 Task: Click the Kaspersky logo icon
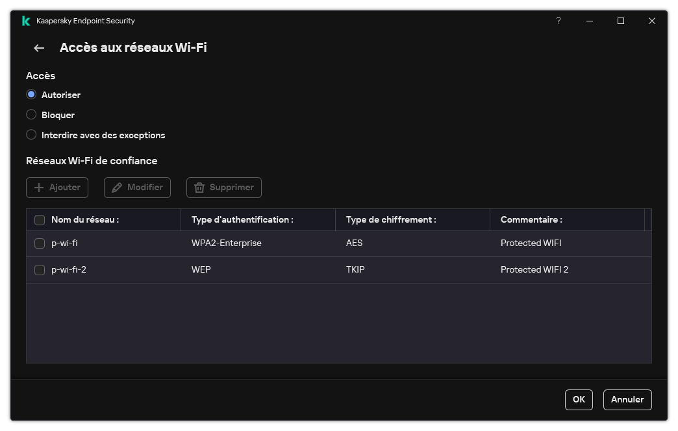tap(25, 20)
